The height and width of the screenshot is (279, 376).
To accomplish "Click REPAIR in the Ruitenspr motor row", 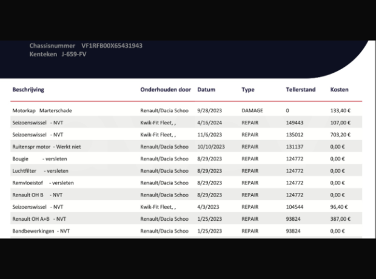I will (250, 147).
